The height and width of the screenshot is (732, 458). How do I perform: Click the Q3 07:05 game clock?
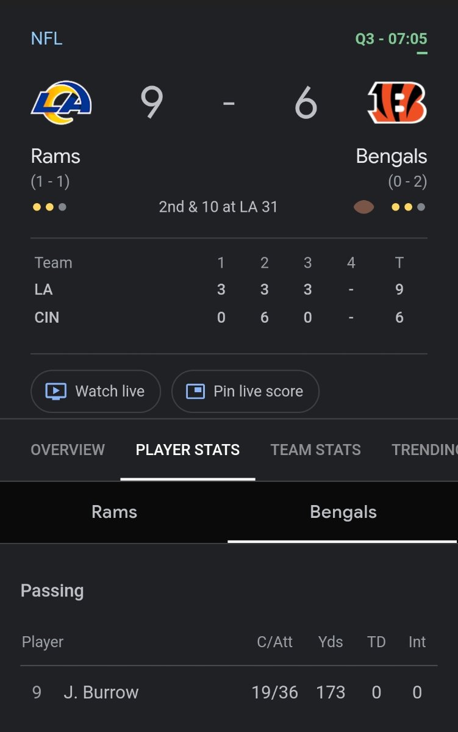coord(391,39)
